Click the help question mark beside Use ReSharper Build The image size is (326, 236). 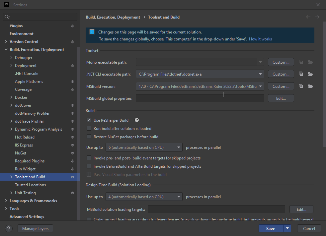coord(136,120)
